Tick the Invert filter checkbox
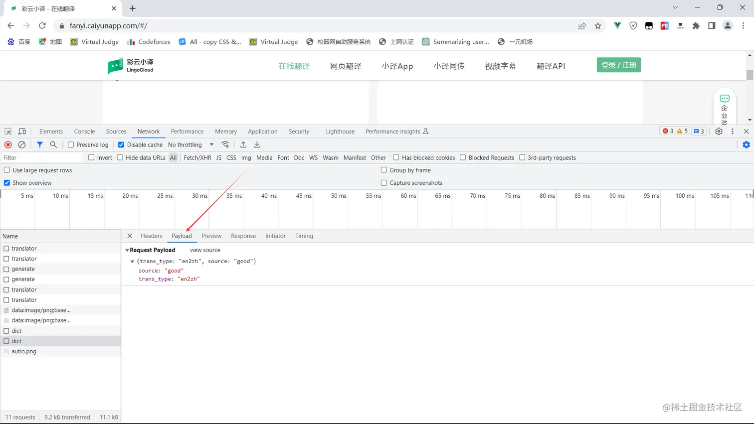The width and height of the screenshot is (754, 424). coord(91,157)
